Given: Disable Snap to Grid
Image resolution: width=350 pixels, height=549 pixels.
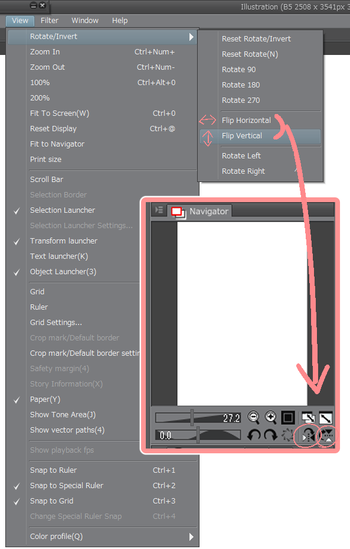Looking at the screenshot, I should [102, 501].
